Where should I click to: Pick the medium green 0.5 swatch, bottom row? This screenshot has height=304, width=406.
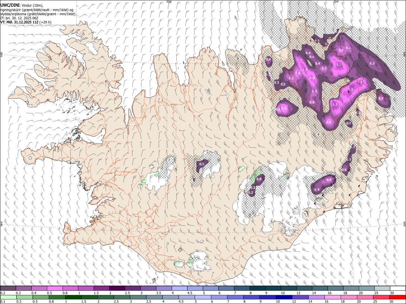41,297
